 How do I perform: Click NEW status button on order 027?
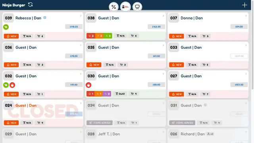pyautogui.click(x=177, y=94)
